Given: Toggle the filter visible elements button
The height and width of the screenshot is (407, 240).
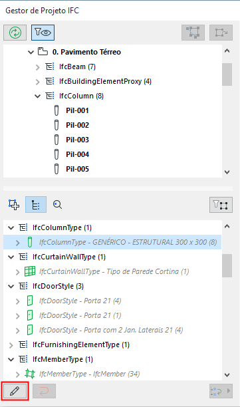Looking at the screenshot, I should (x=43, y=33).
